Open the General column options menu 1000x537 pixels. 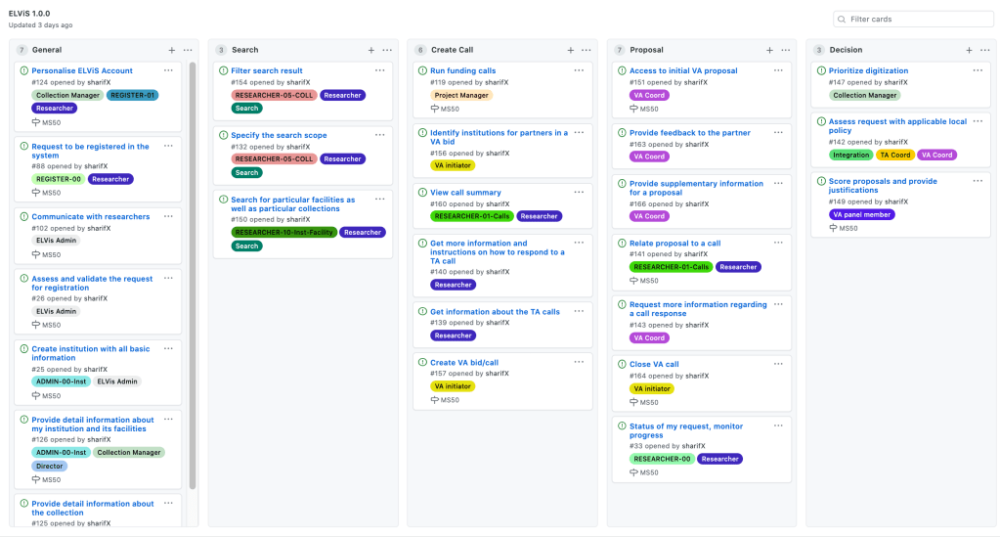click(x=188, y=50)
